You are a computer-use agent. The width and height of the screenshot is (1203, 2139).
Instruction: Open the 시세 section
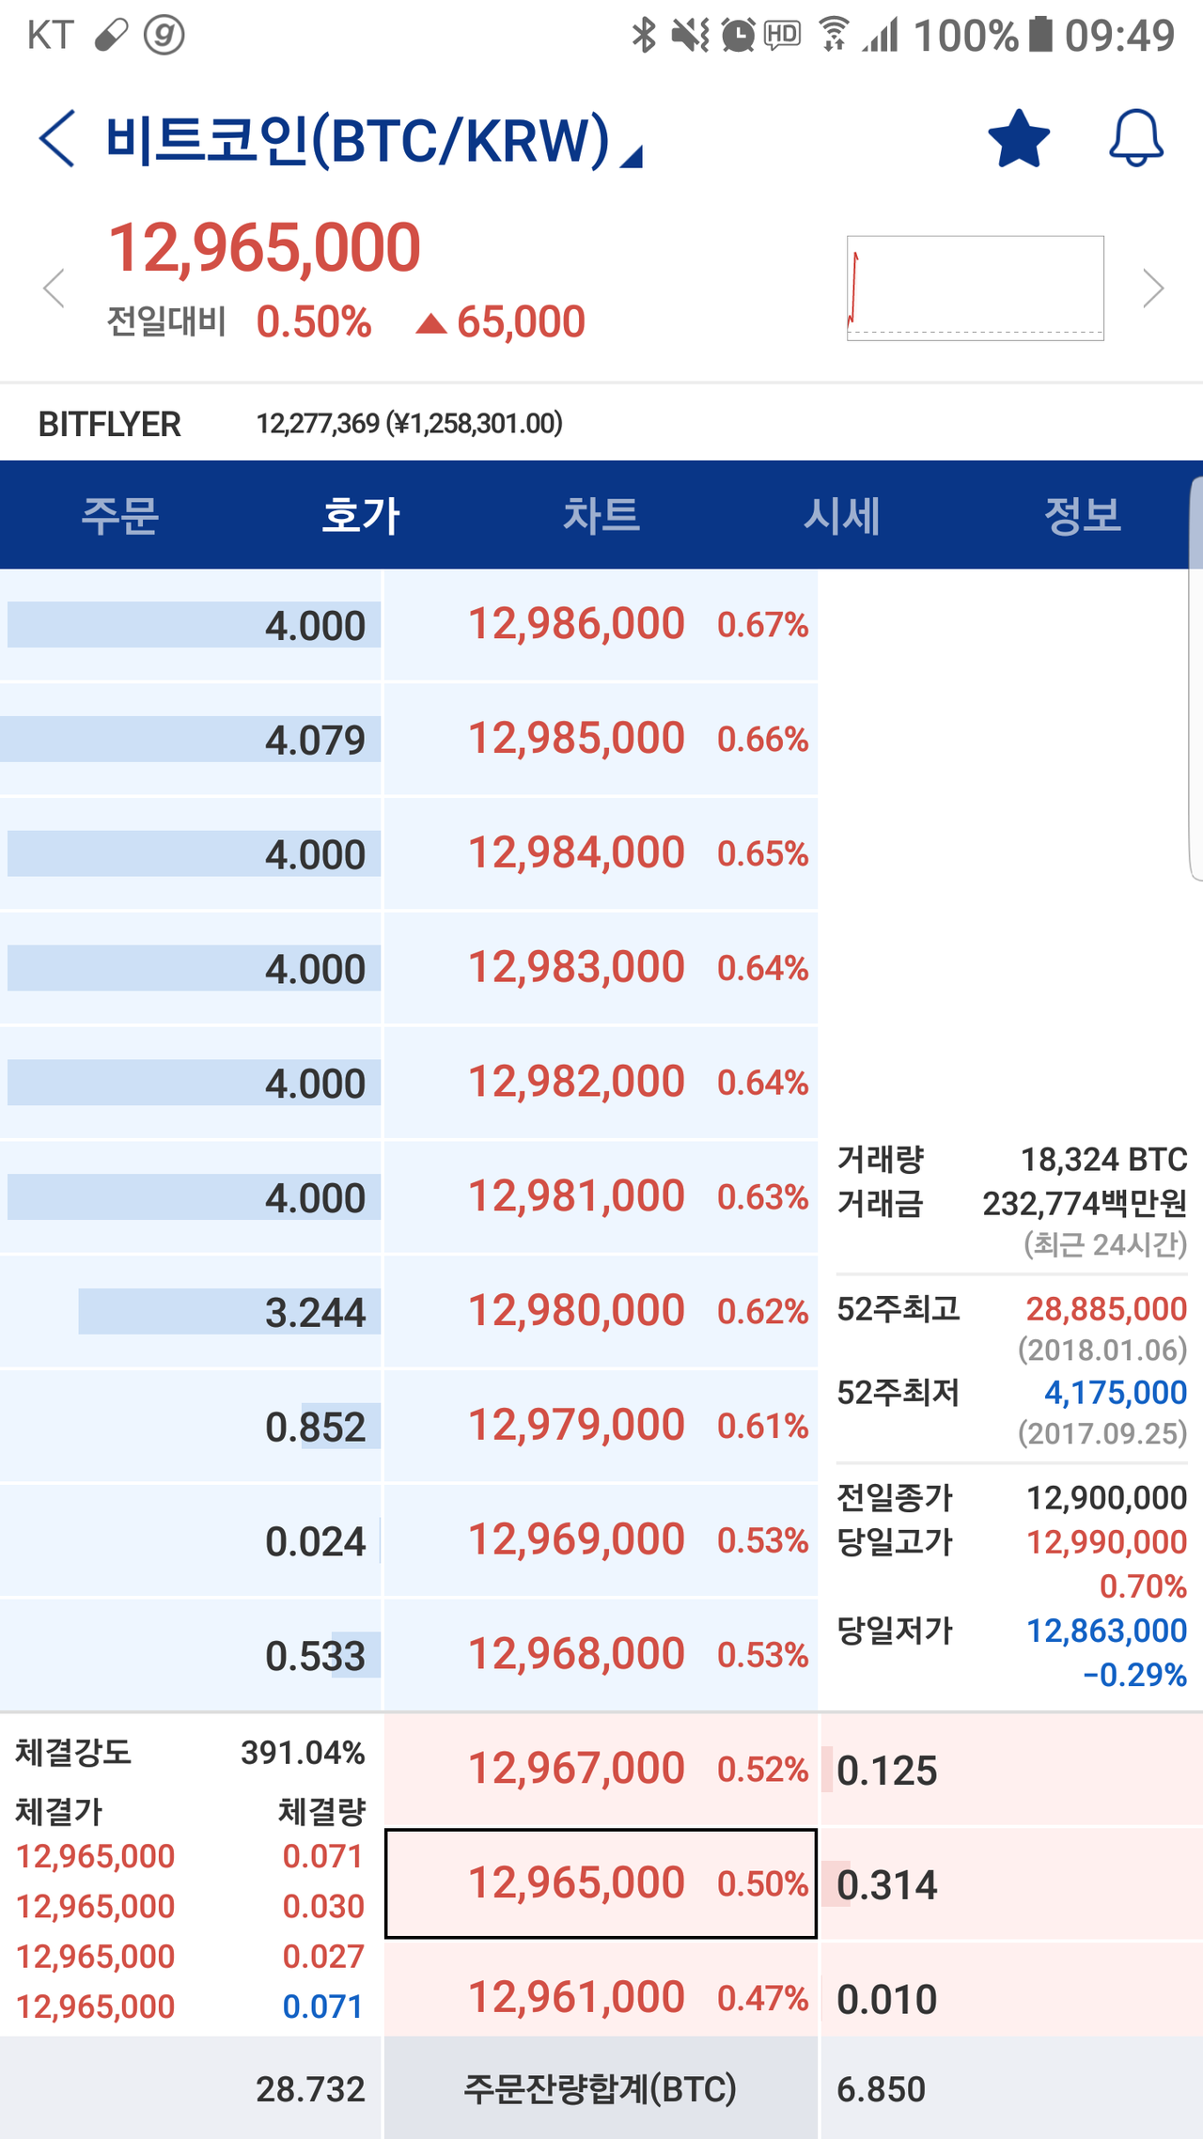[843, 515]
